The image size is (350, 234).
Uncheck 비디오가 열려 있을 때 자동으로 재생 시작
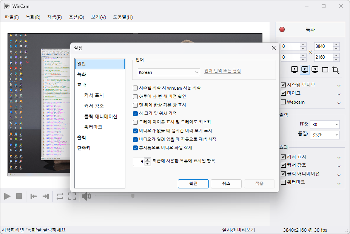click(x=135, y=139)
